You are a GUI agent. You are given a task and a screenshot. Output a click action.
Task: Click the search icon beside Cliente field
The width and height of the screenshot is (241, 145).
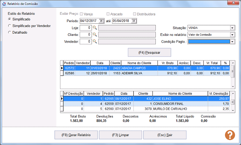[94, 35]
